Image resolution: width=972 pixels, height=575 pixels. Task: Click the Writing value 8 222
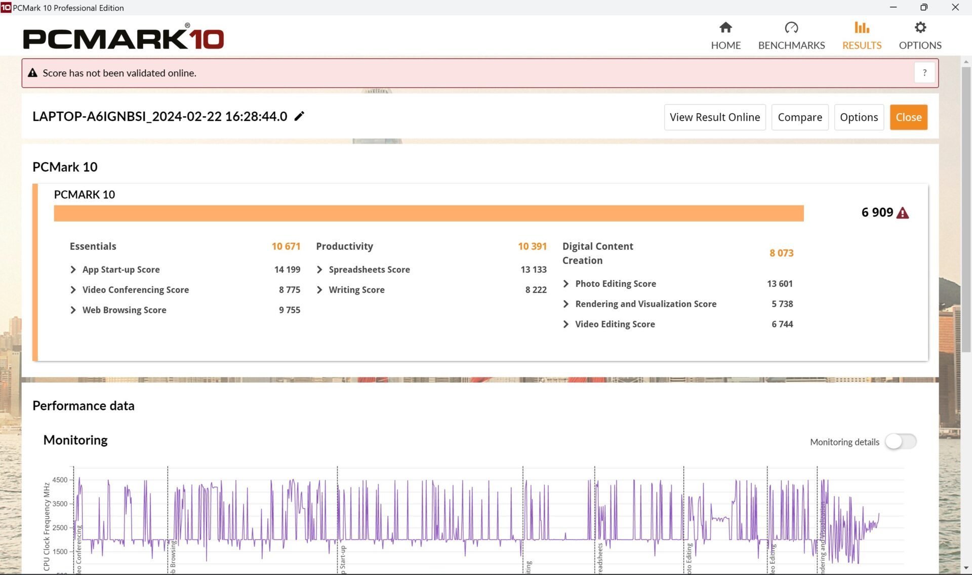tap(536, 290)
